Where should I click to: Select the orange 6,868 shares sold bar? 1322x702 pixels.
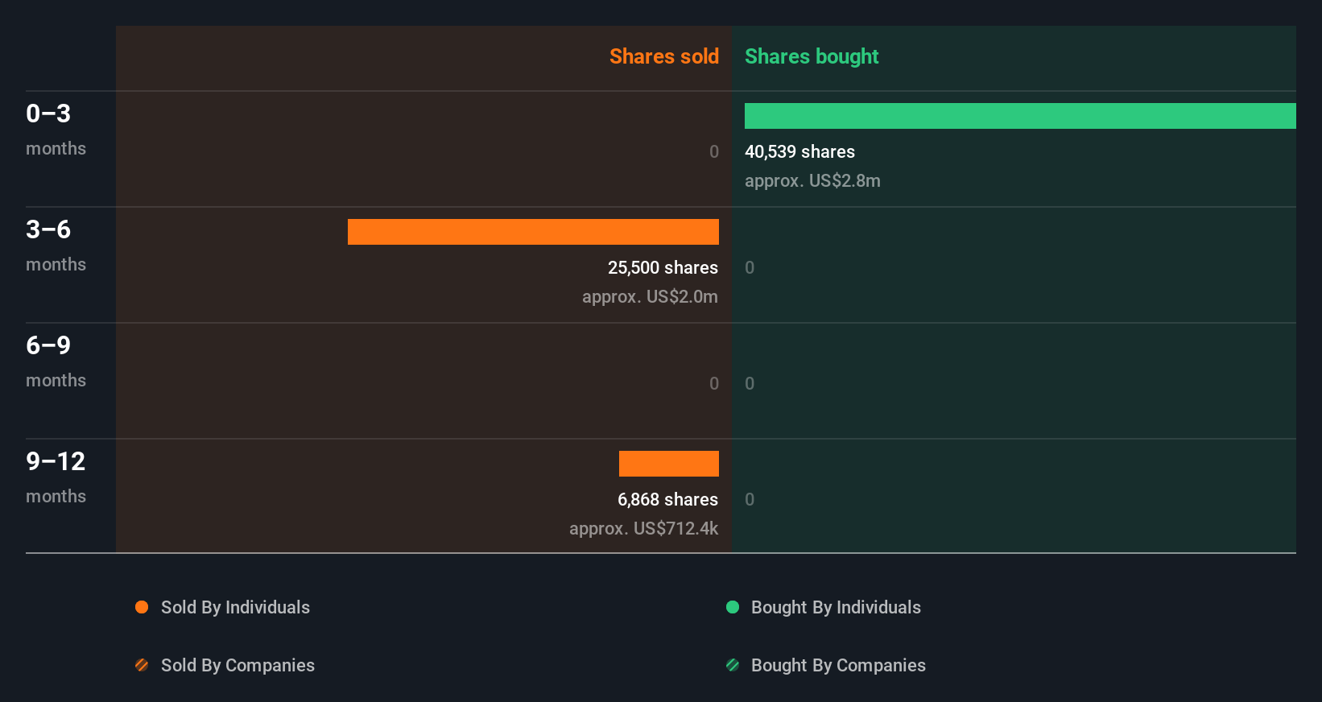point(669,464)
